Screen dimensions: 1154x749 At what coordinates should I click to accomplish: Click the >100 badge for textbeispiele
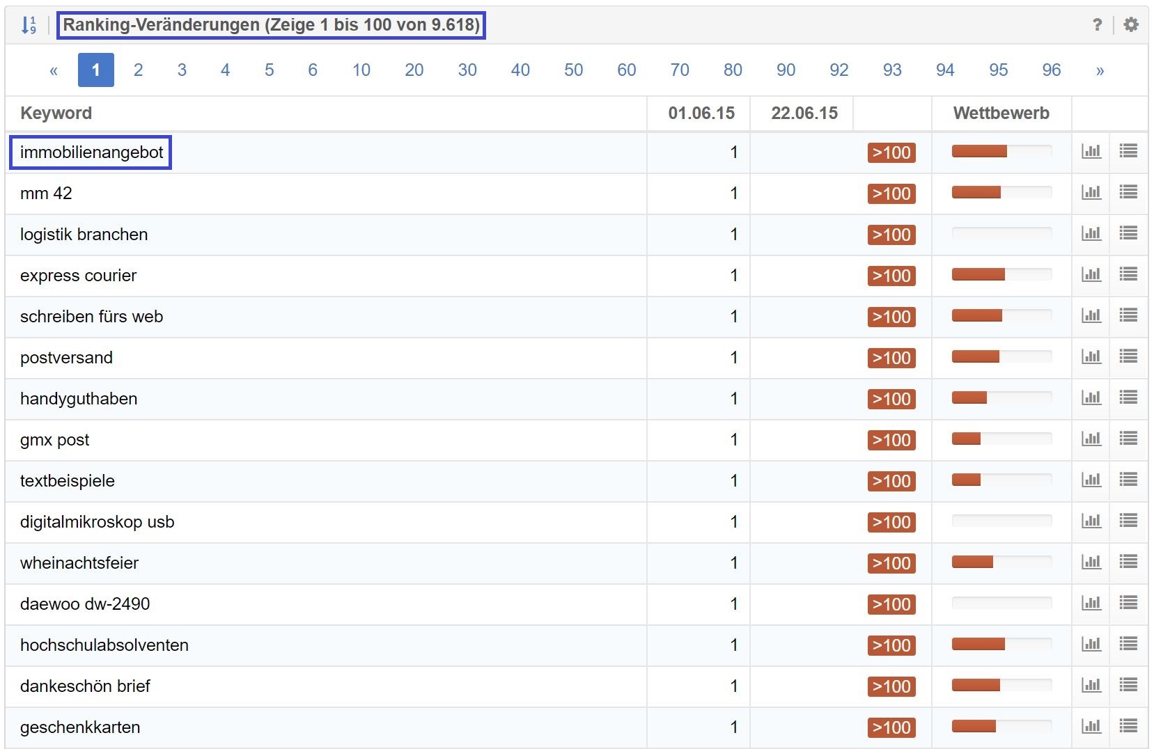coord(891,481)
